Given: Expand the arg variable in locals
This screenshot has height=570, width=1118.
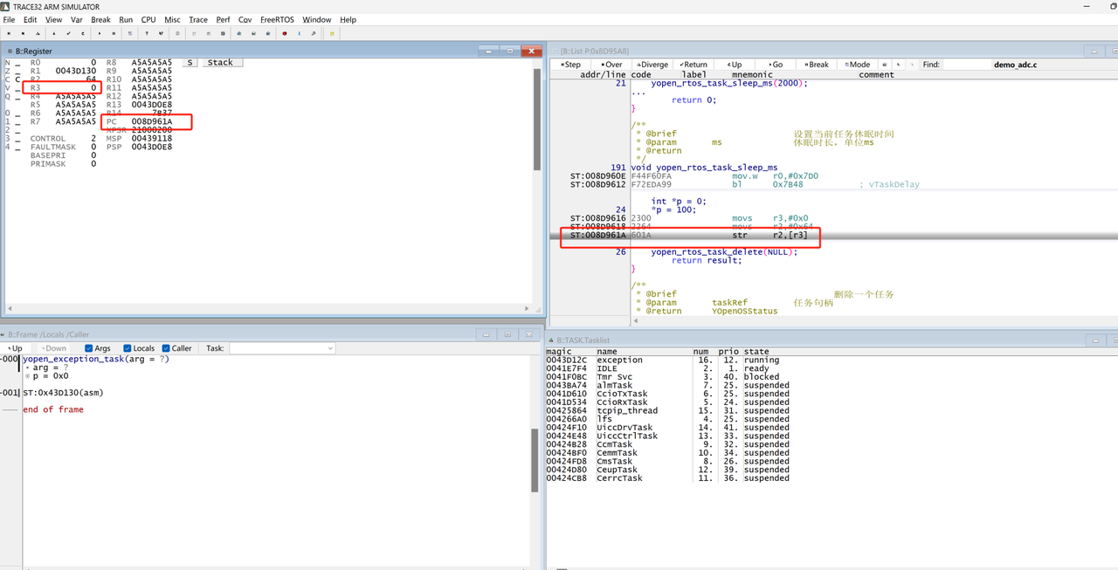Looking at the screenshot, I should click(x=27, y=367).
